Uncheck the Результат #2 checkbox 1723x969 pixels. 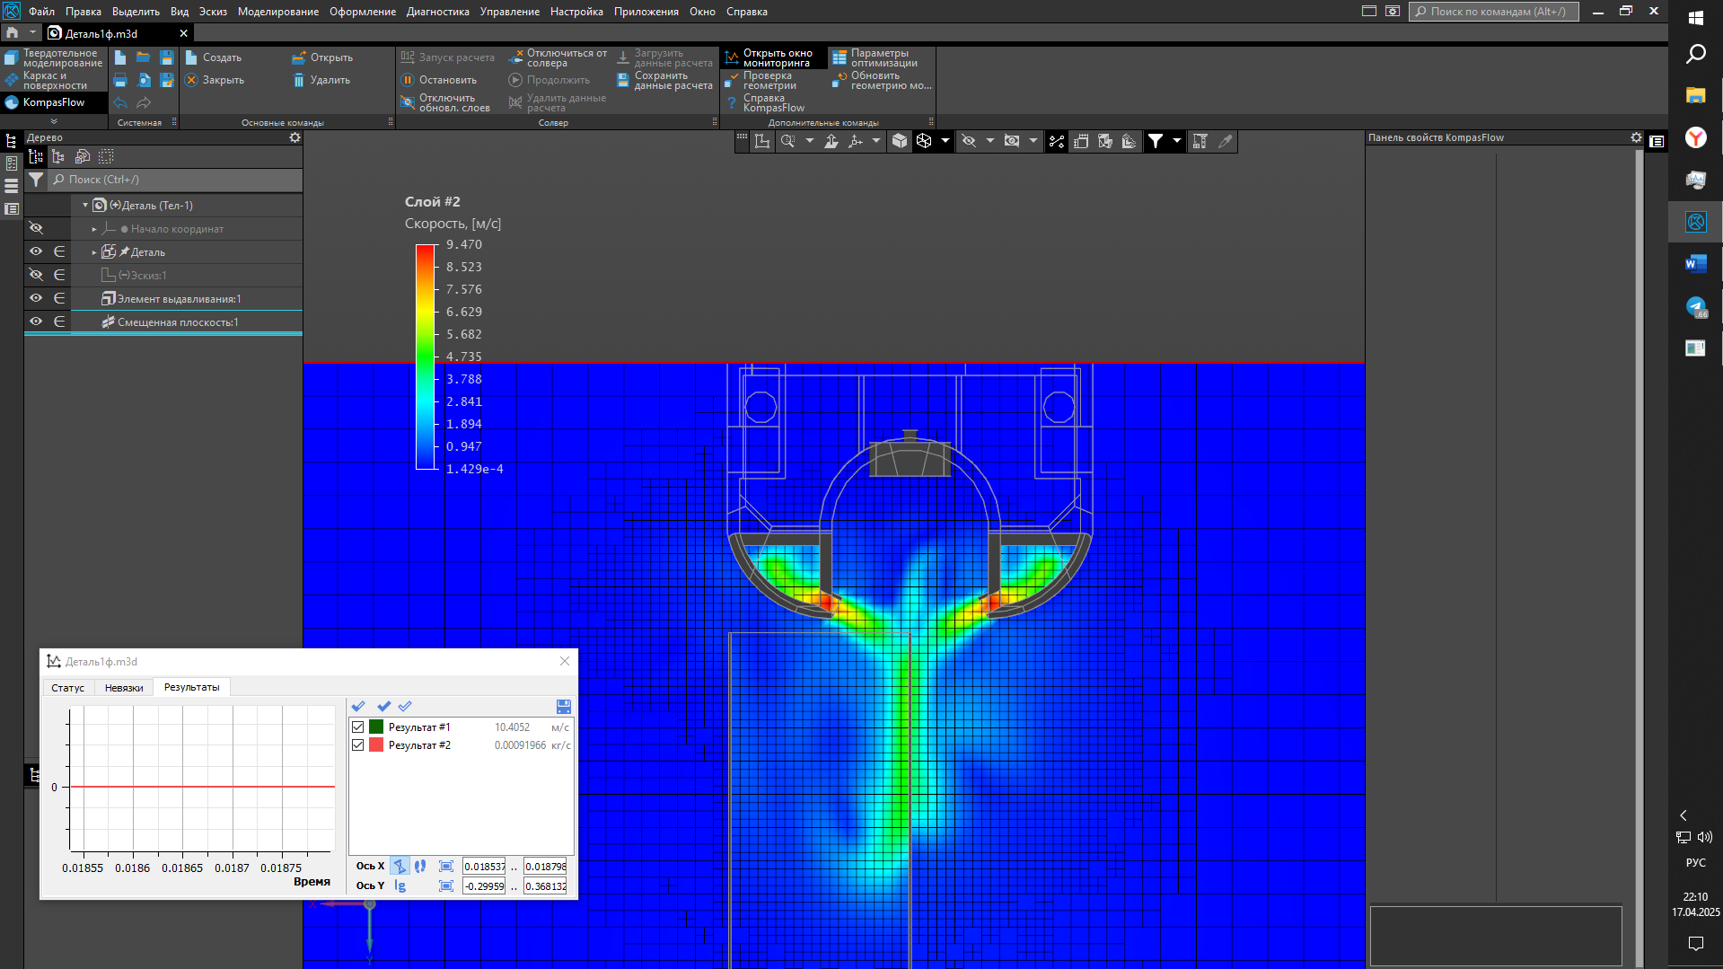click(x=358, y=745)
